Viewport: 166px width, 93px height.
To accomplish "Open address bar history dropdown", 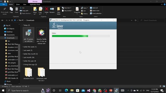I will coord(132,20).
